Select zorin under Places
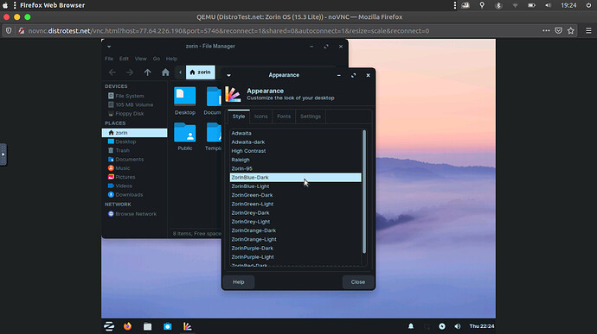Screen dimensions: 597x334 pyautogui.click(x=134, y=133)
